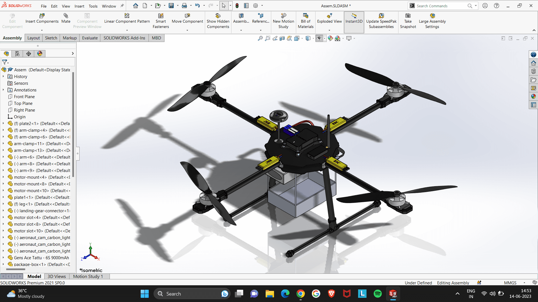Open Hide/Show Items dropdown arrow

[325, 38]
